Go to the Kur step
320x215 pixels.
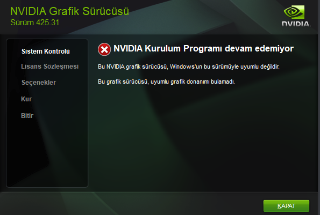click(x=26, y=99)
